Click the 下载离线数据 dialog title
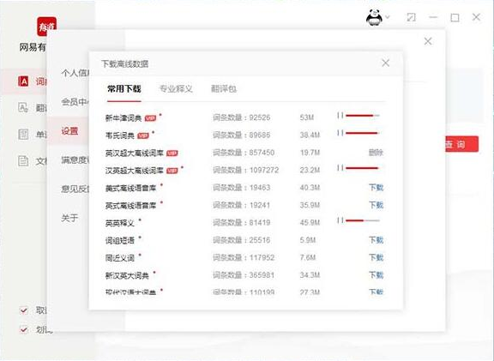 [124, 64]
